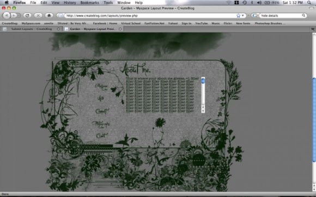316x197 pixels.
Task: Click the Add link in layout navigation
Action: click(x=101, y=98)
